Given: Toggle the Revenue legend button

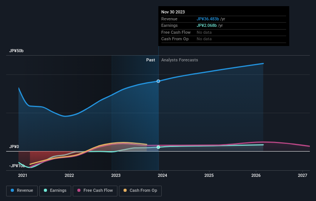Looking at the screenshot, I should (22, 191).
